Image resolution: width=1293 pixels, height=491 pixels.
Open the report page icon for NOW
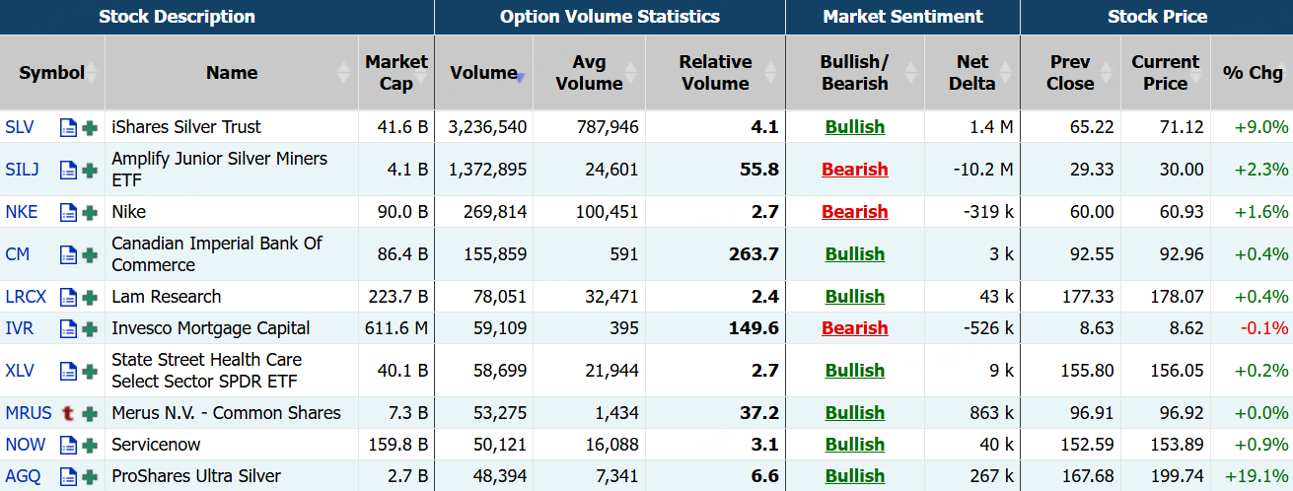point(68,446)
